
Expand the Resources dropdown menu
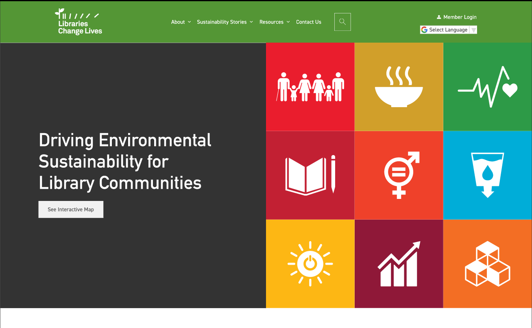point(274,22)
